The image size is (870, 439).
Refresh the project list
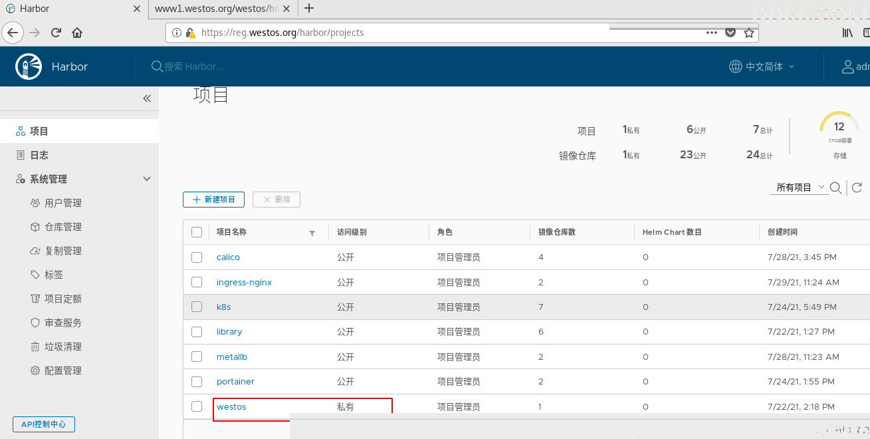(x=857, y=188)
